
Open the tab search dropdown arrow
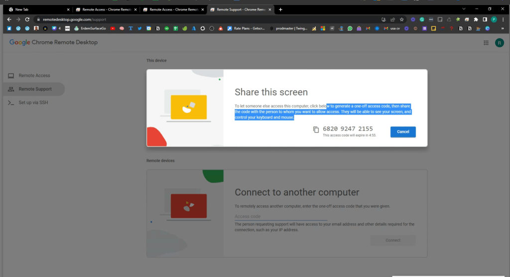tap(464, 9)
